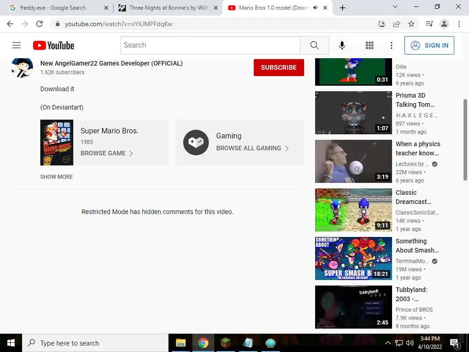Focus the YouTube Search field
Image resolution: width=469 pixels, height=352 pixels.
tap(210, 45)
